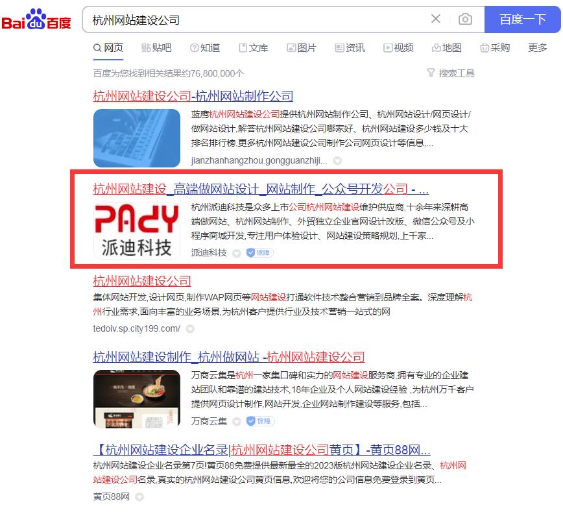Image resolution: width=563 pixels, height=514 pixels.
Task: Click the 保障 badge next to 派迪科技
Action: pyautogui.click(x=259, y=253)
